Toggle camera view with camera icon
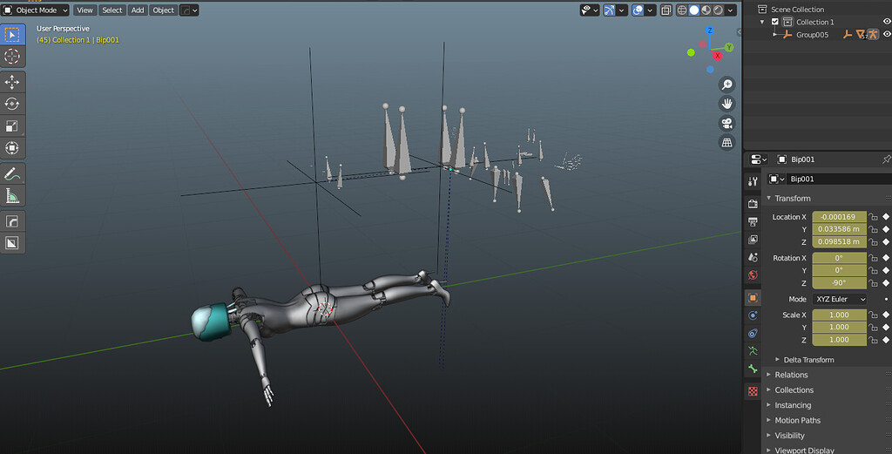This screenshot has width=892, height=454. pos(727,123)
